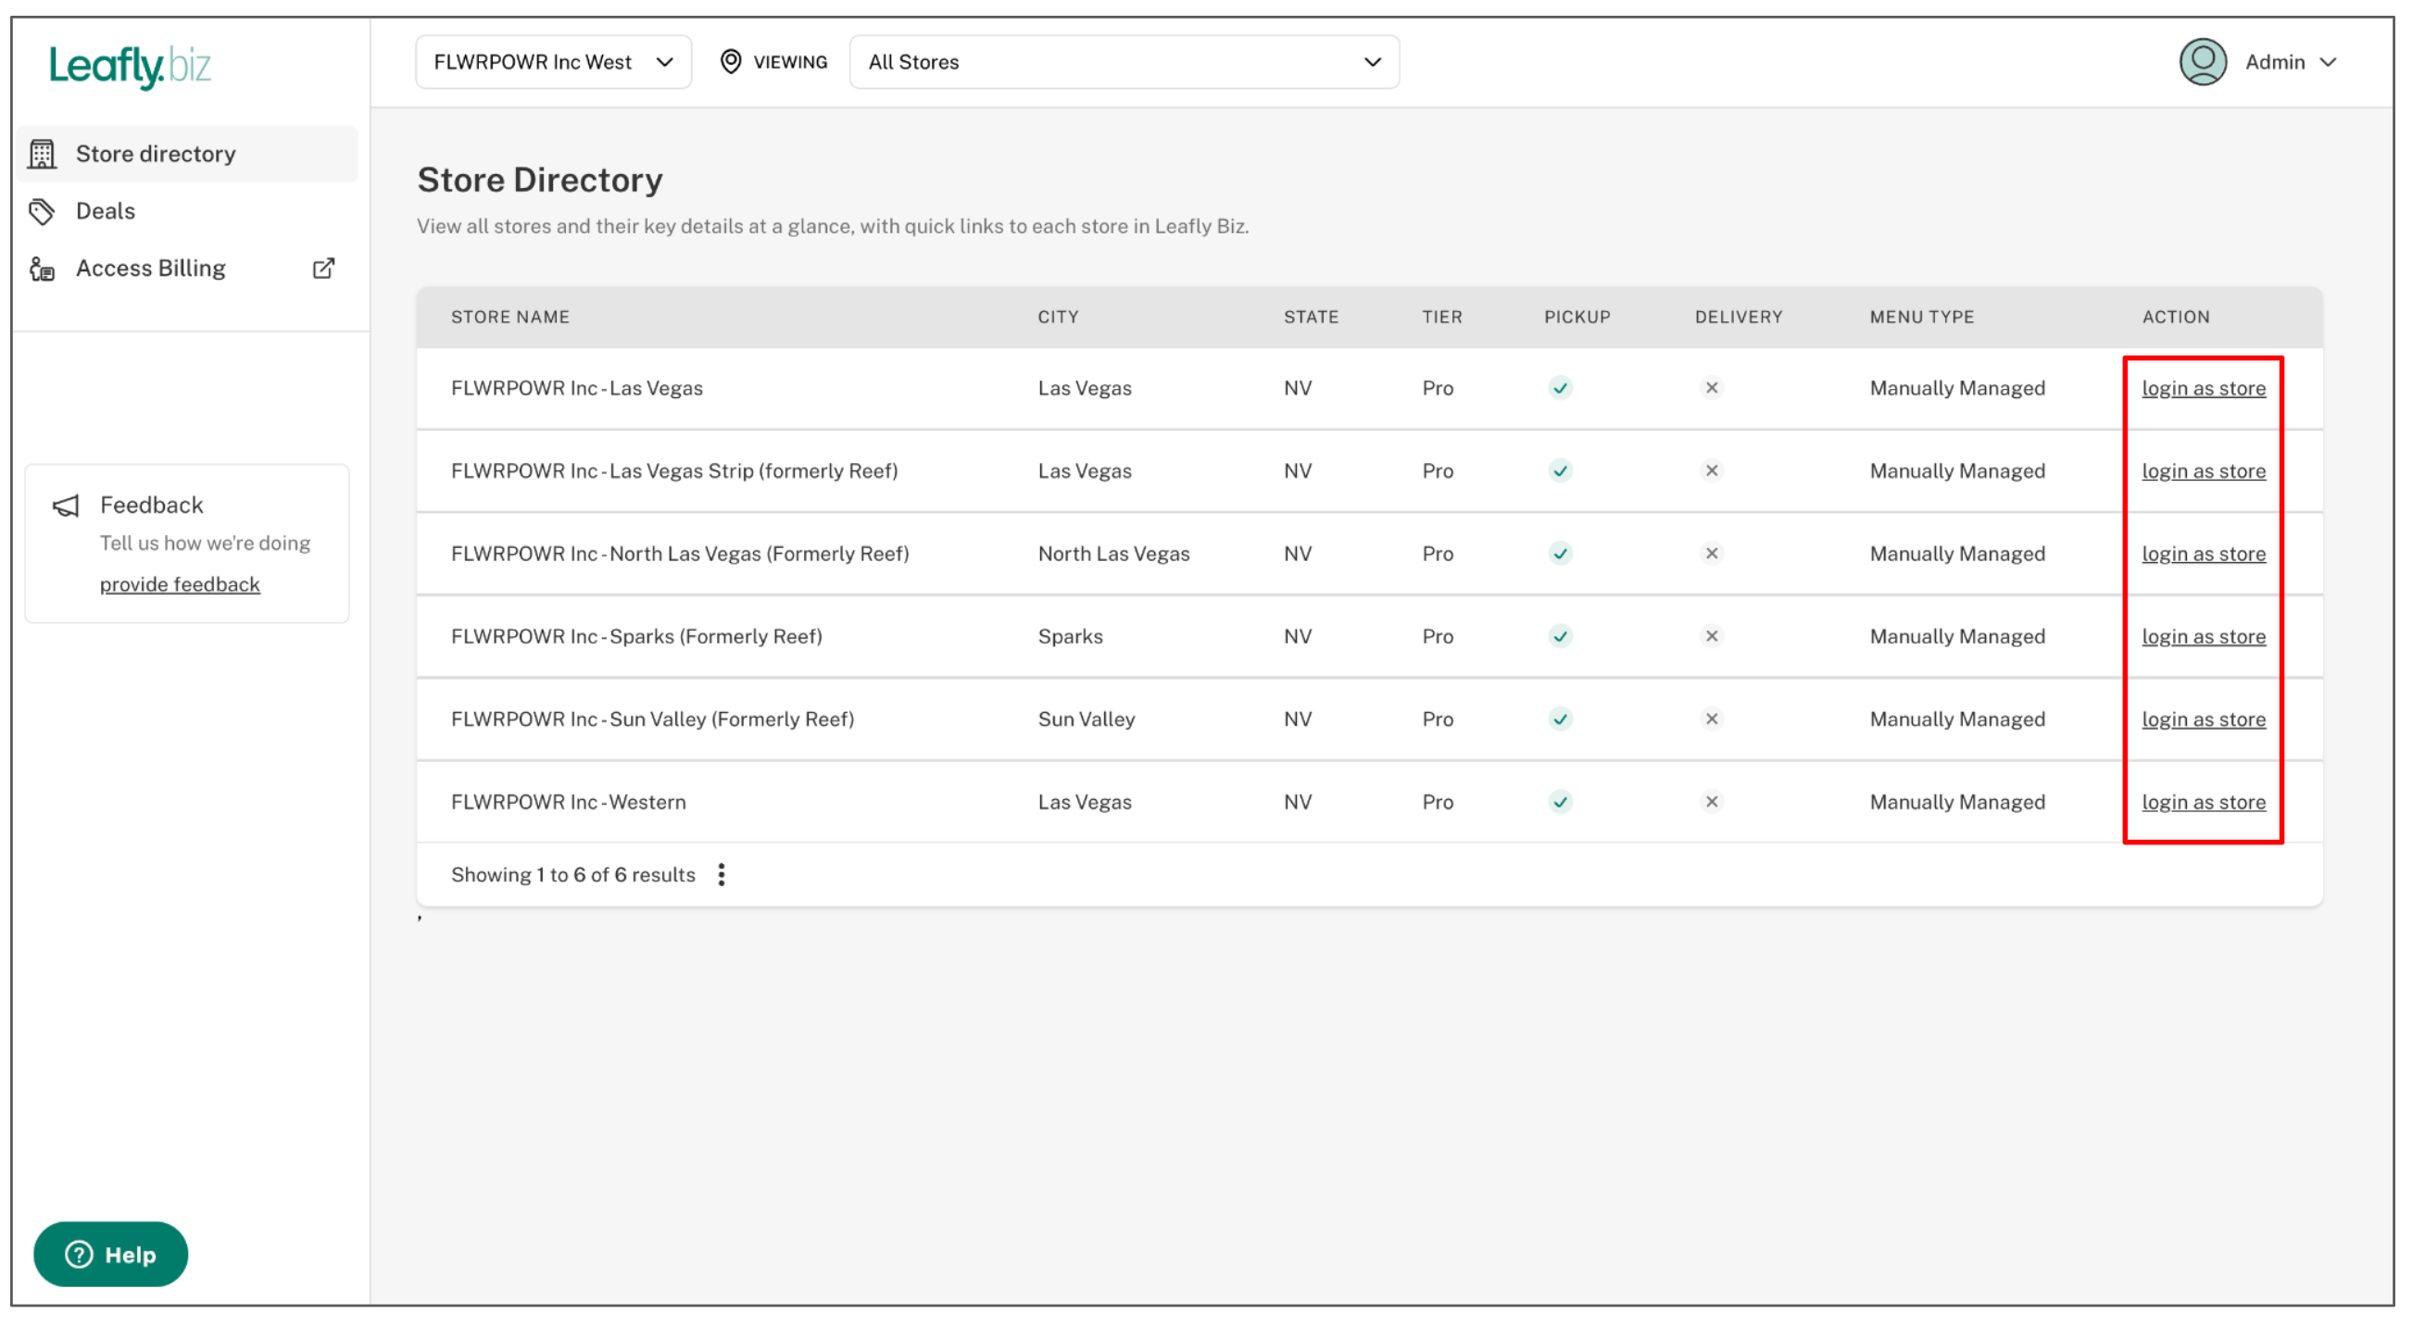The height and width of the screenshot is (1326, 2412).
Task: Click the Admin user avatar icon
Action: click(2203, 63)
